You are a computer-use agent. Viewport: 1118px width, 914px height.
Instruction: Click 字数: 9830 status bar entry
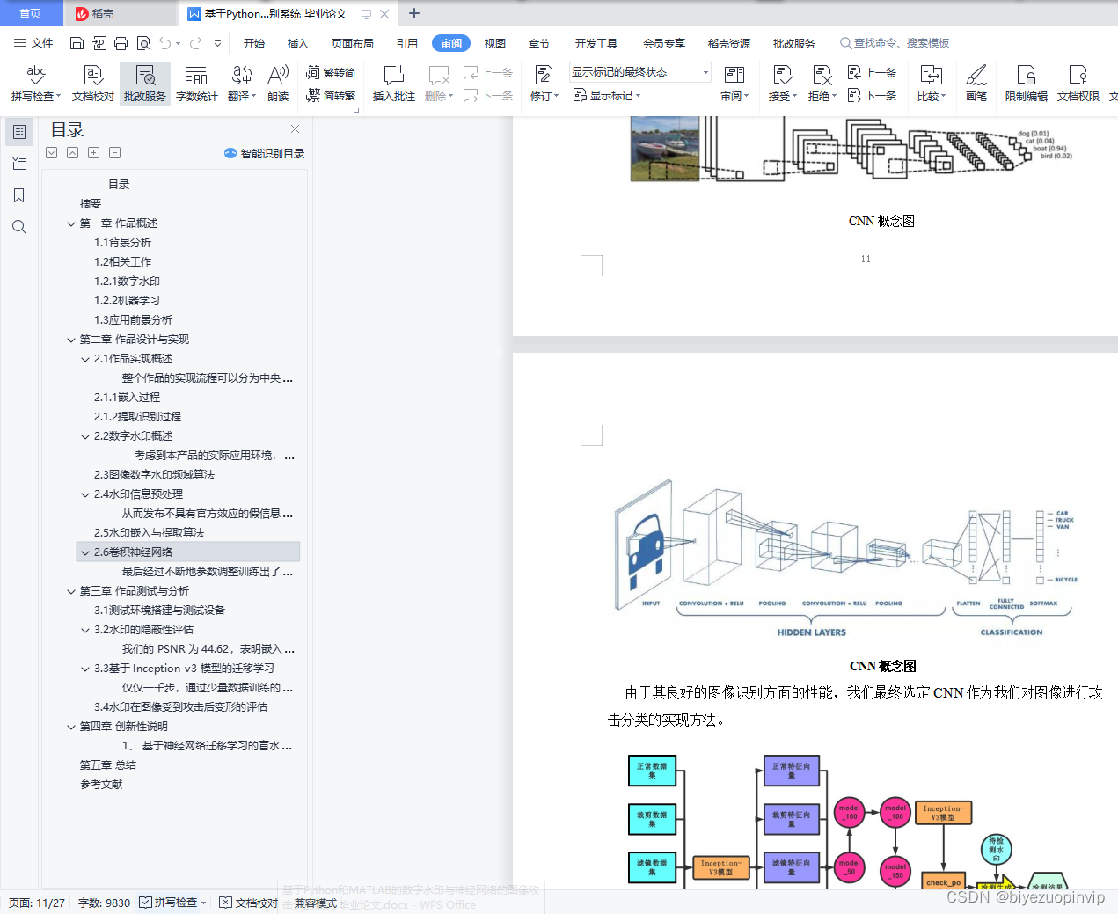[104, 903]
